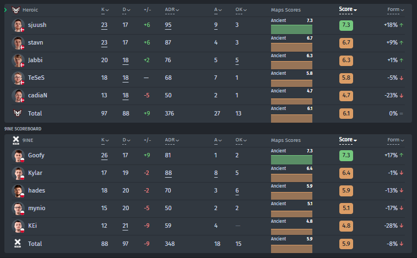The width and height of the screenshot is (417, 258).
Task: Click sjuush 7.3 score badge
Action: [346, 25]
